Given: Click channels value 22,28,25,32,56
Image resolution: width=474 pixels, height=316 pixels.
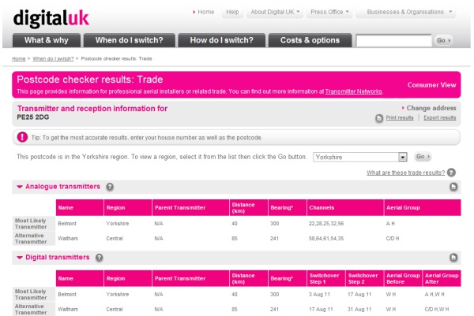Looking at the screenshot, I should click(x=326, y=224).
